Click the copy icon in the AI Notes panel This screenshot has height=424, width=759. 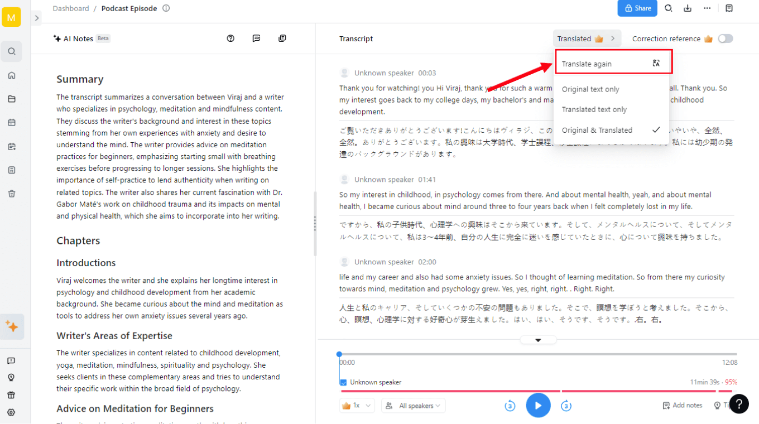(x=282, y=38)
